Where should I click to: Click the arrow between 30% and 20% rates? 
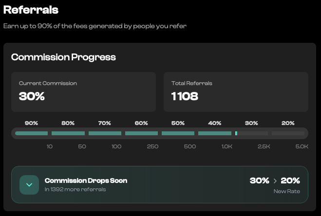(275, 181)
